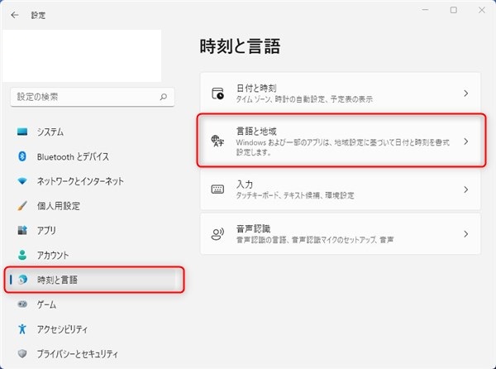This screenshot has height=369, width=496.
Task: Click the Accessibility figure icon
Action: (x=22, y=329)
